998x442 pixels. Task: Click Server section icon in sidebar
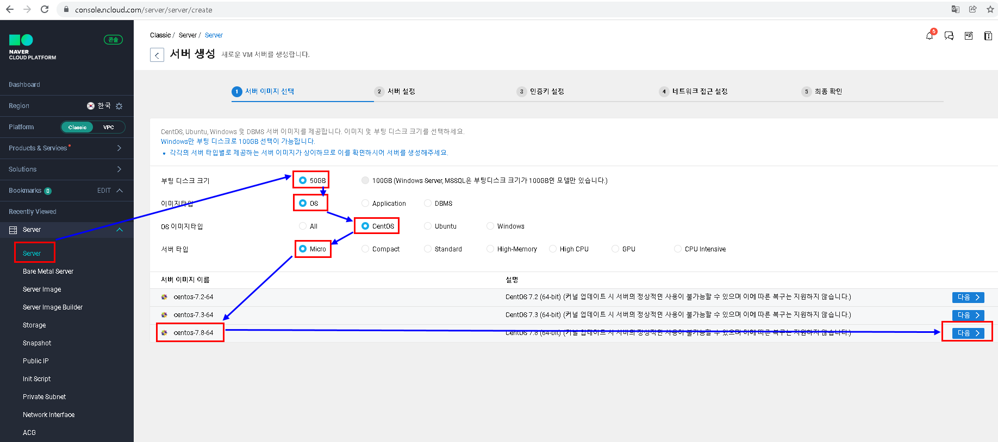pos(13,230)
